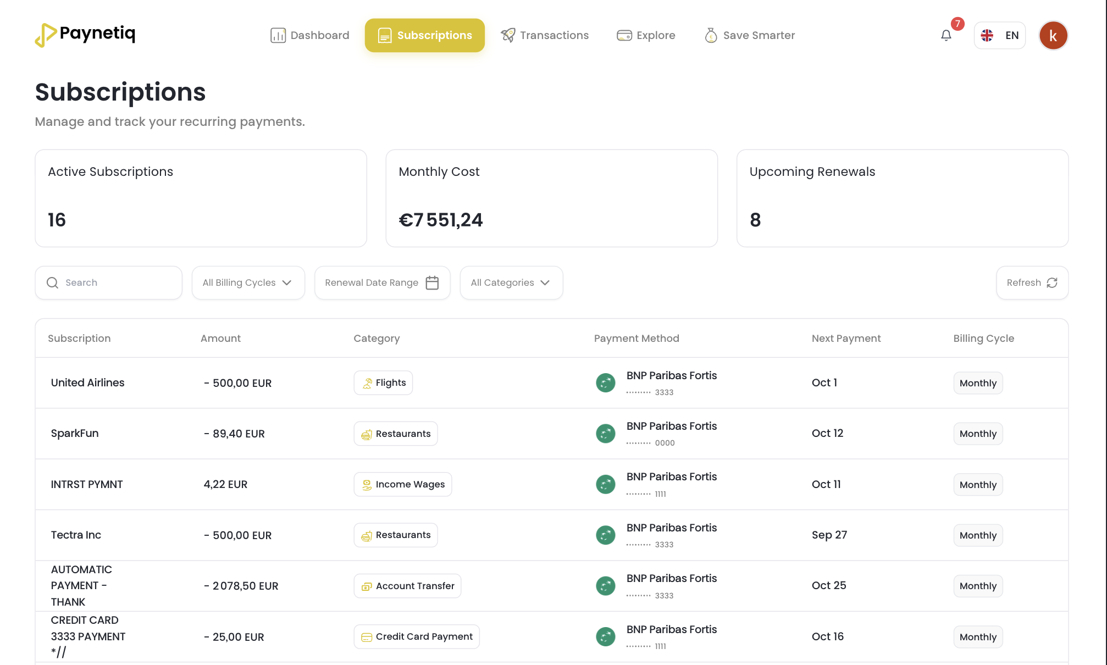
Task: Switch to the Transactions tab
Action: [x=545, y=35]
